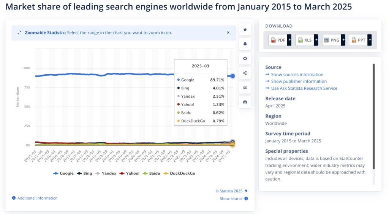Download the statistic as PDF
389x214 pixels.
pyautogui.click(x=278, y=40)
